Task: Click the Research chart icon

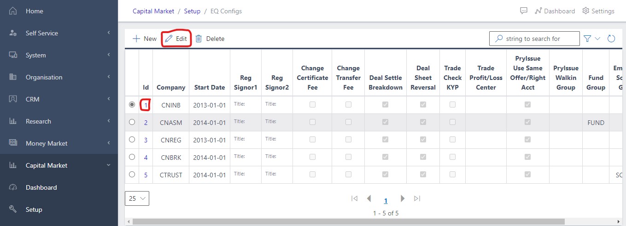Action: click(x=13, y=121)
